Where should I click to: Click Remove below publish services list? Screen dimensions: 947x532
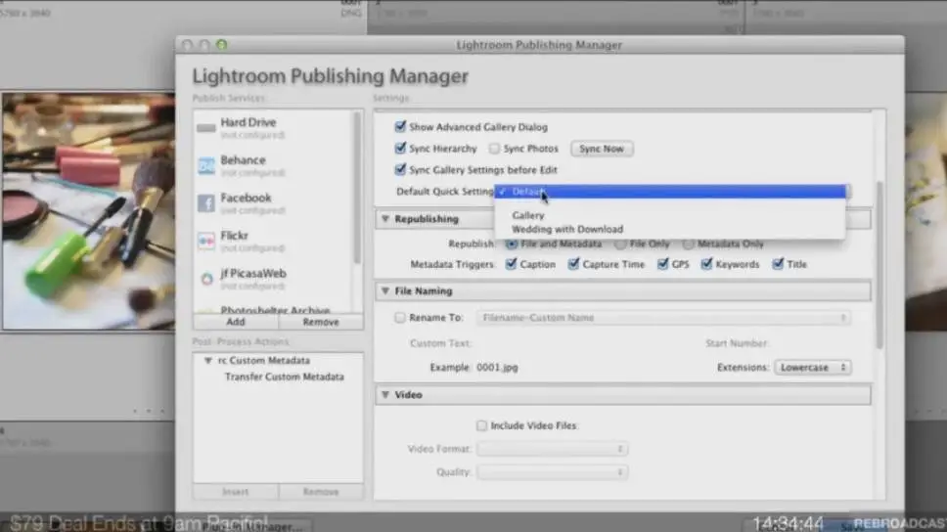321,322
